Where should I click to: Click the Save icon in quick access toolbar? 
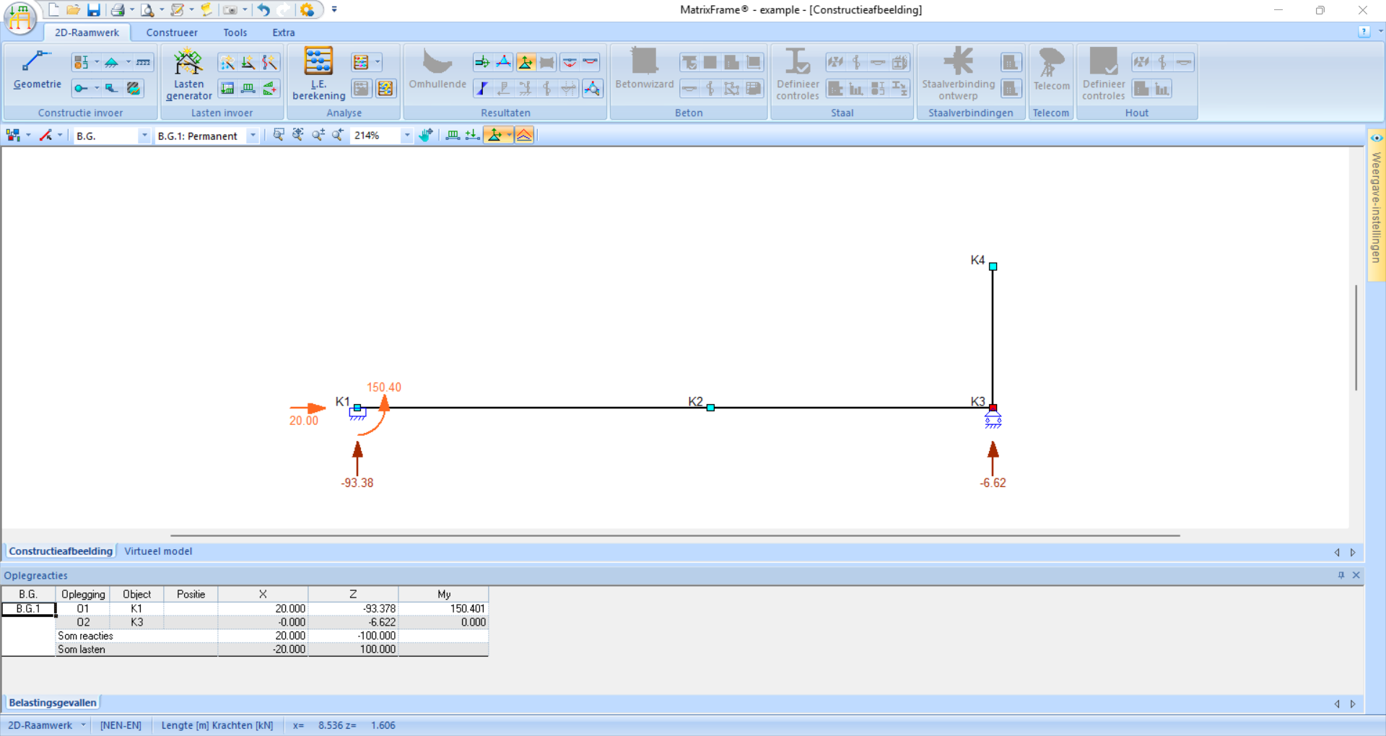tap(94, 10)
